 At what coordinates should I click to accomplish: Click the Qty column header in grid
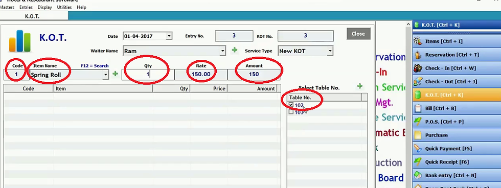click(x=171, y=88)
